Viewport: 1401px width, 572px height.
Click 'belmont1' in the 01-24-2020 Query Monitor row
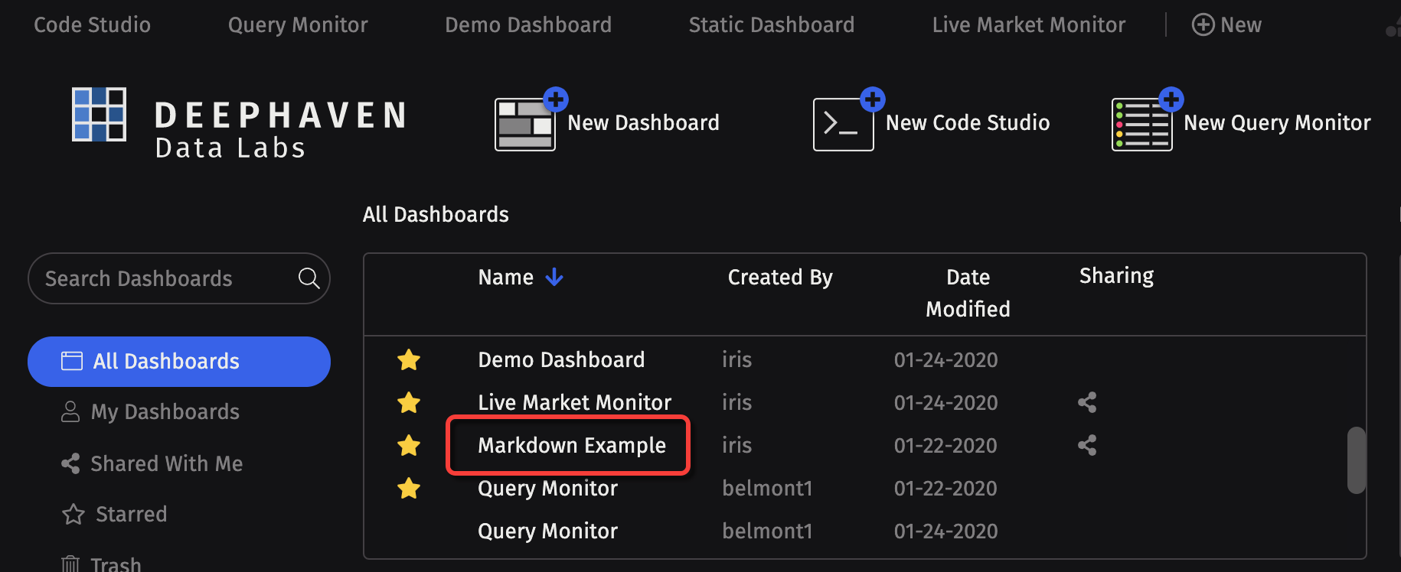(x=767, y=531)
